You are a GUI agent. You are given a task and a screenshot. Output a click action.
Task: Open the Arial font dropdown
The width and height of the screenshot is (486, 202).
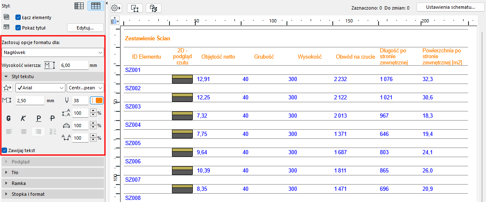coord(40,88)
